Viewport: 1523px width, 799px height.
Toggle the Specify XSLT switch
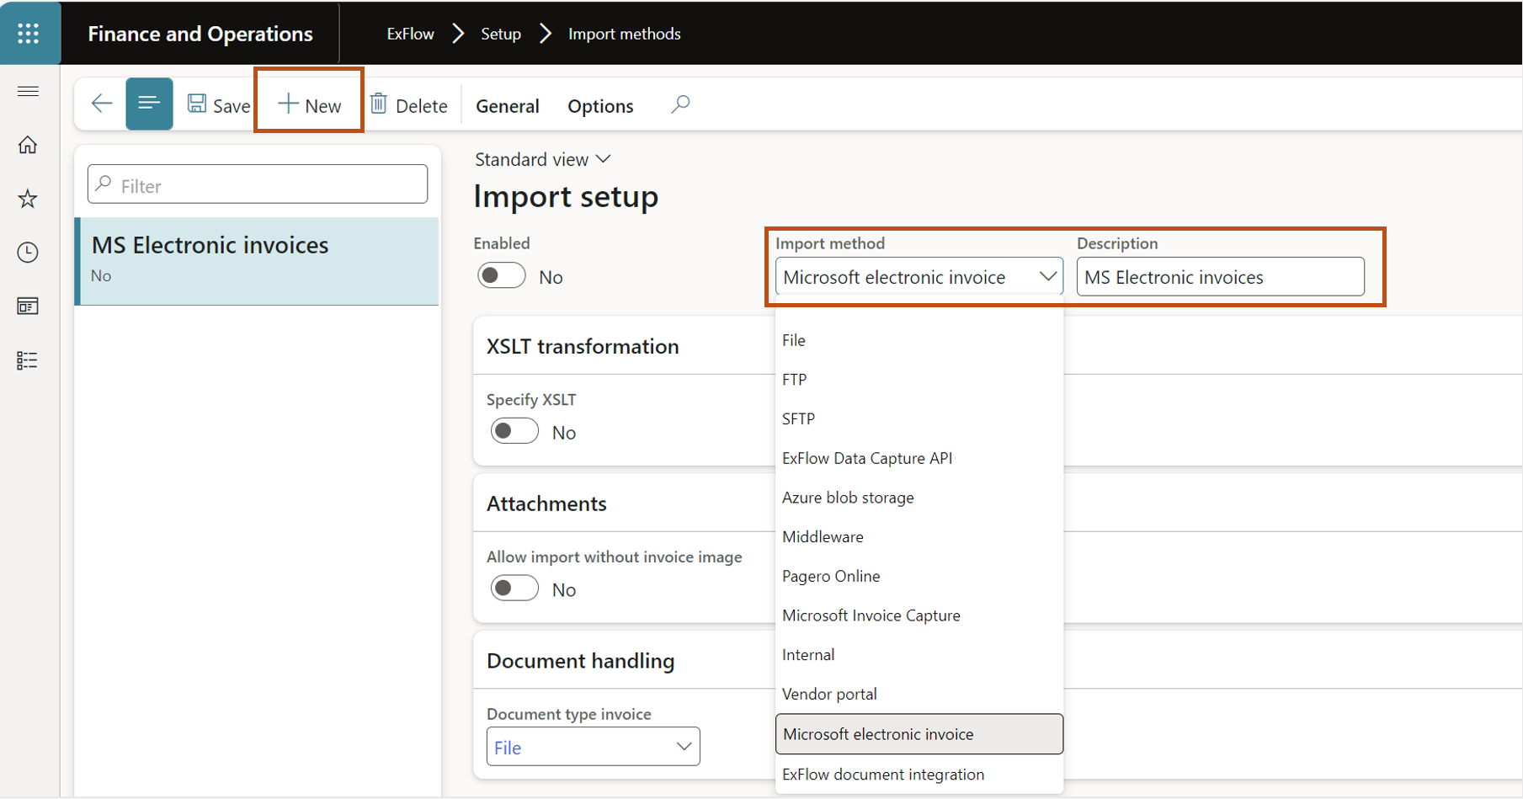tap(514, 431)
